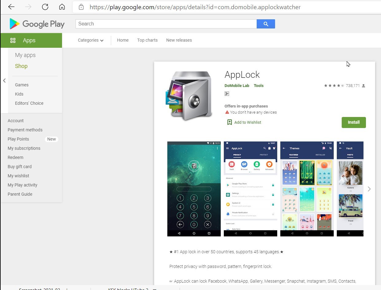381x290 pixels.
Task: Open the New releases tab
Action: point(179,40)
